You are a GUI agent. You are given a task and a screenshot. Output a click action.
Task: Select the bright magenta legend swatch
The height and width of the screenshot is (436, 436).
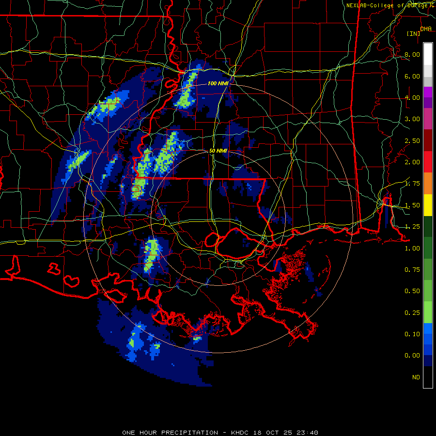428,92
